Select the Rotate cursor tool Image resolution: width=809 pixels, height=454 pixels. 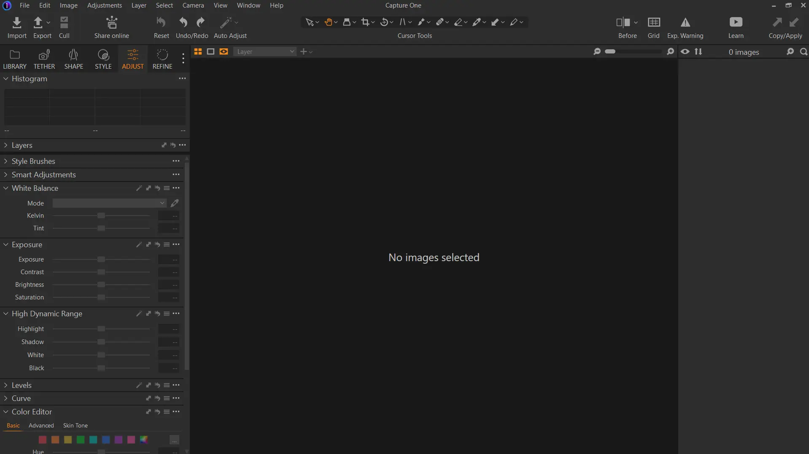tap(384, 22)
